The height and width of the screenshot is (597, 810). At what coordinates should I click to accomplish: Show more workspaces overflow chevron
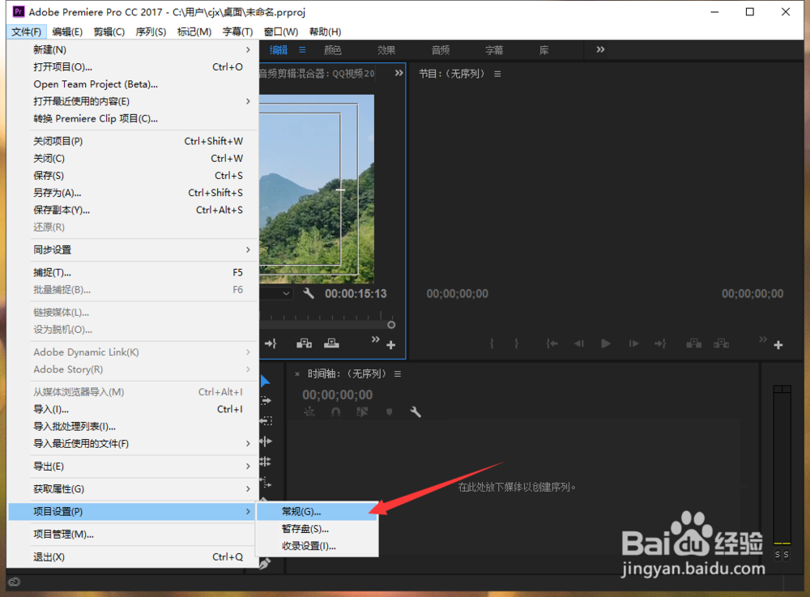coord(600,49)
